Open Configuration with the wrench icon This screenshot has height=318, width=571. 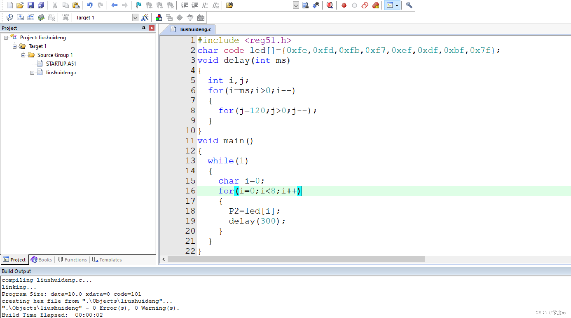[409, 5]
